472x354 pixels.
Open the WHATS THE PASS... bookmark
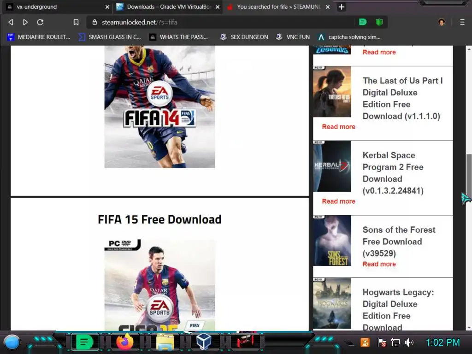179,37
